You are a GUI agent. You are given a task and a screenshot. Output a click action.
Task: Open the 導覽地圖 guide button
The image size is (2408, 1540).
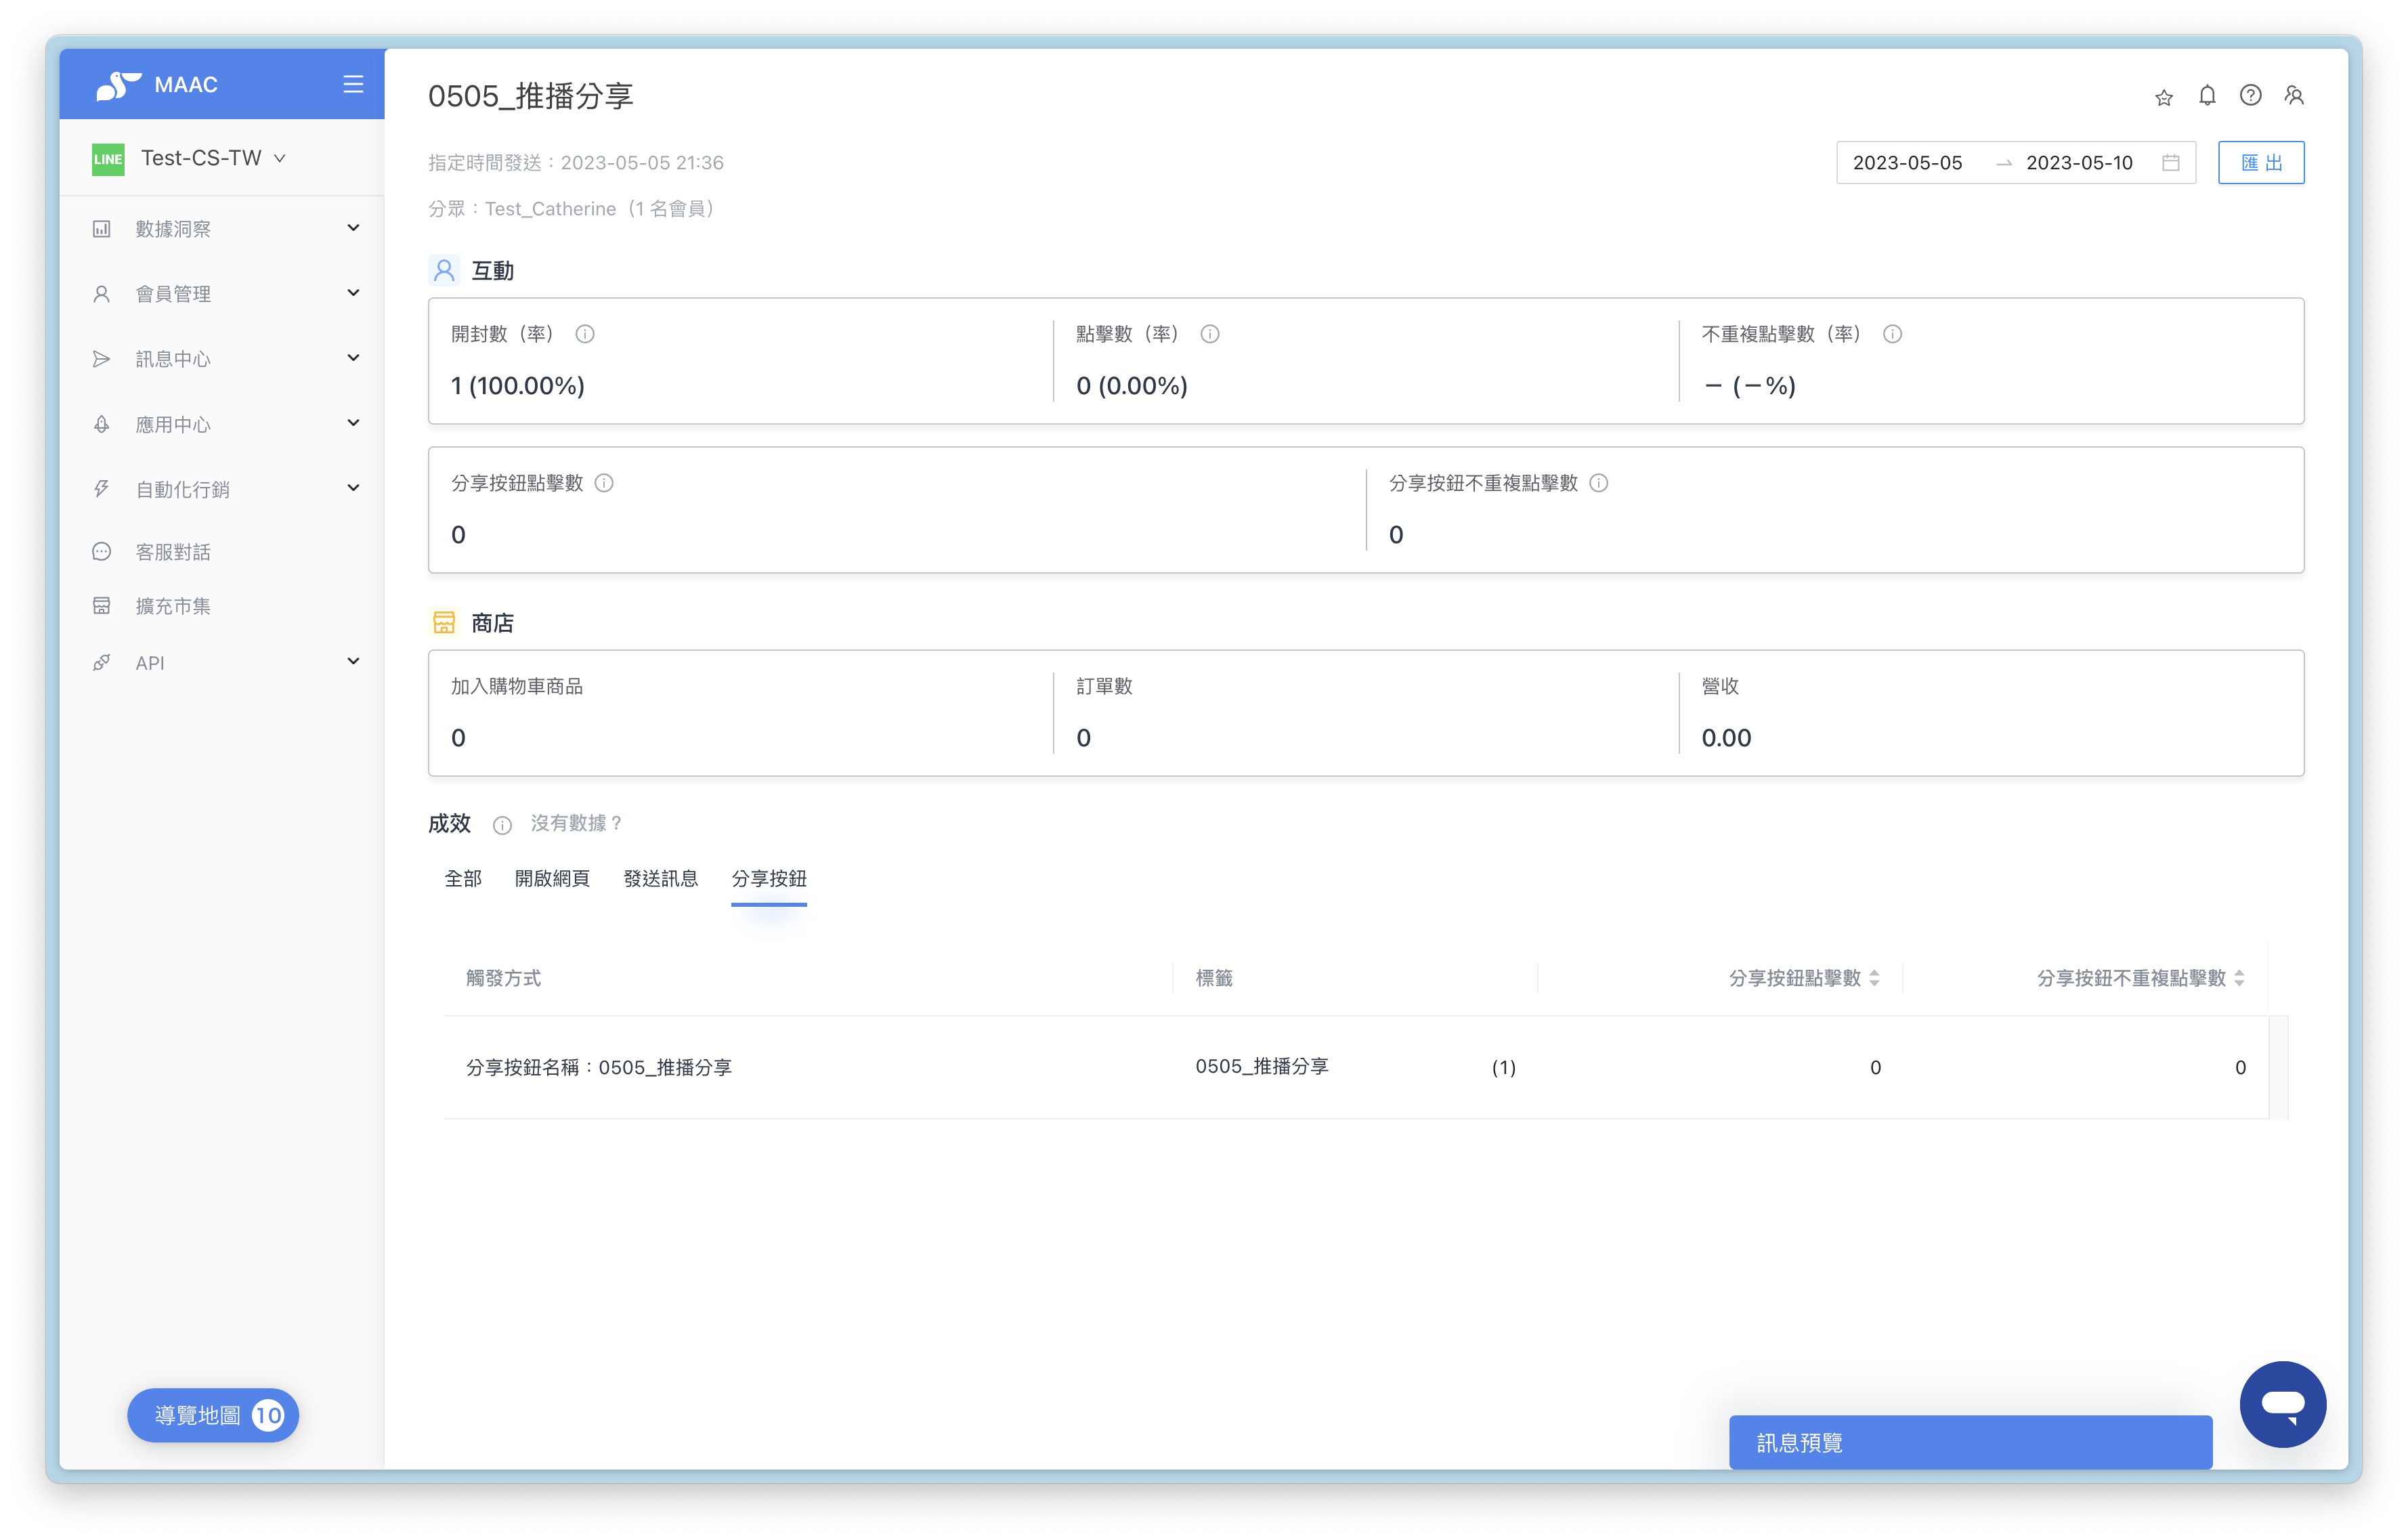[x=213, y=1416]
